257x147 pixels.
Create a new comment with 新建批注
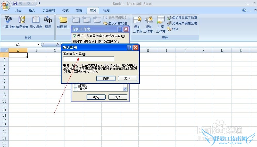point(63,22)
